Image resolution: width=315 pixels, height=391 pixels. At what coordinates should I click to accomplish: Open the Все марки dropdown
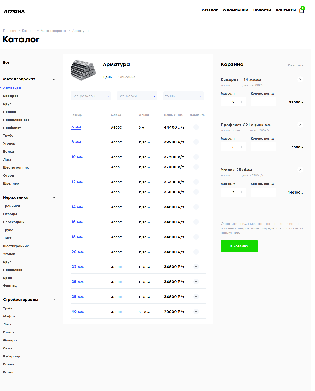point(137,96)
